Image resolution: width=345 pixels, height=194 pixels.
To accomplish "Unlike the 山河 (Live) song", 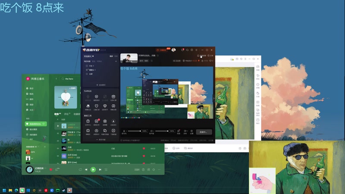I will pyautogui.click(x=144, y=156).
